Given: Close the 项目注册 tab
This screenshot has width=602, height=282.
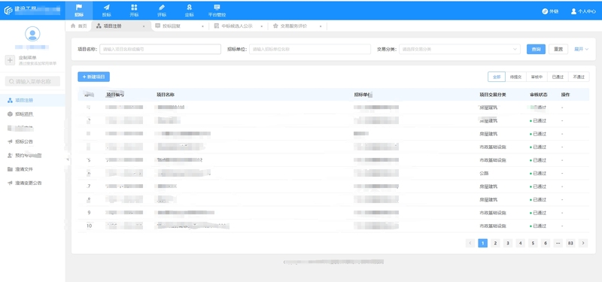Looking at the screenshot, I should click(x=144, y=26).
